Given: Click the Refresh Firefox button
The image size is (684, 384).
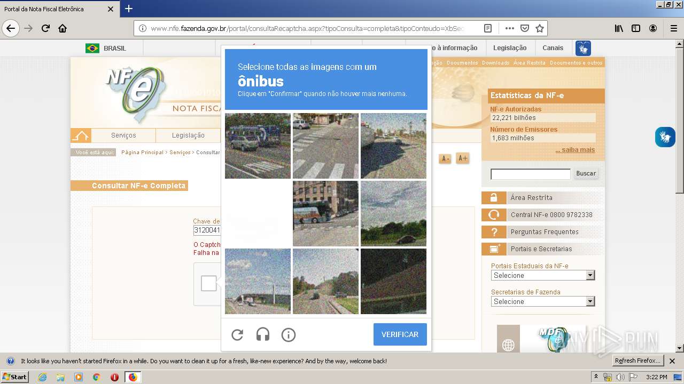Looking at the screenshot, I should coord(637,361).
